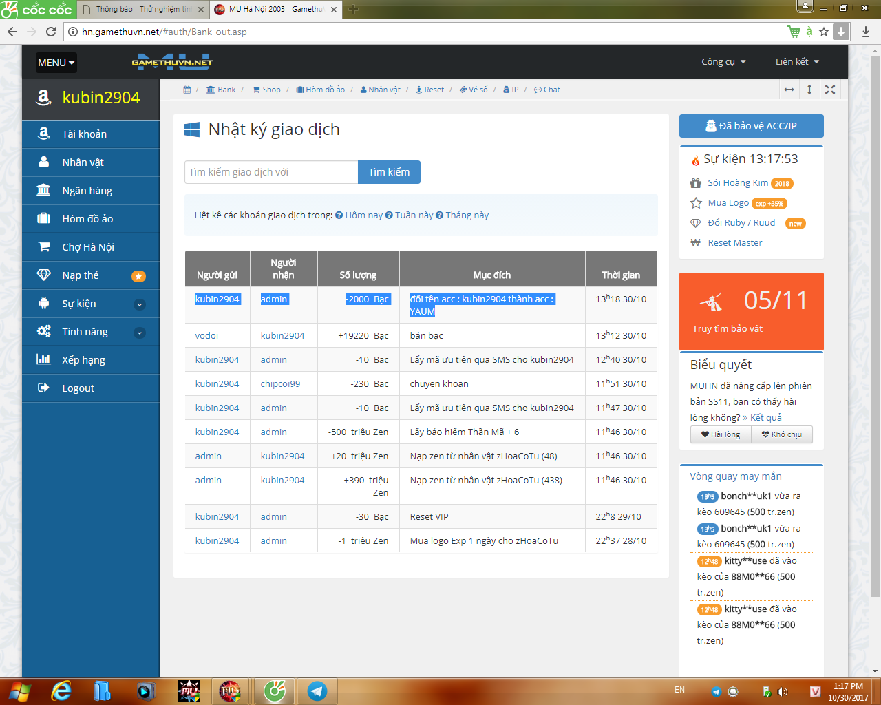The width and height of the screenshot is (881, 705).
Task: Open Ngân hàng in the sidebar
Action: tap(87, 191)
